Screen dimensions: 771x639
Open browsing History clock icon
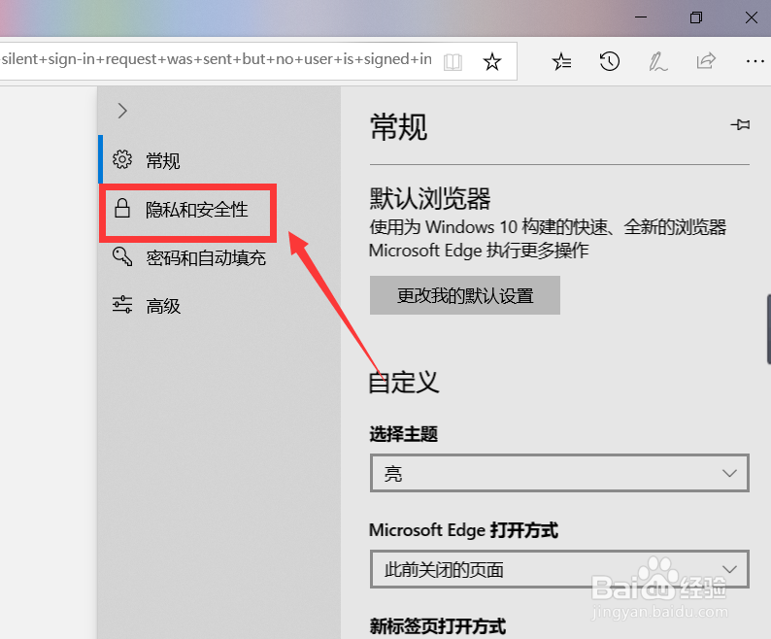tap(609, 62)
